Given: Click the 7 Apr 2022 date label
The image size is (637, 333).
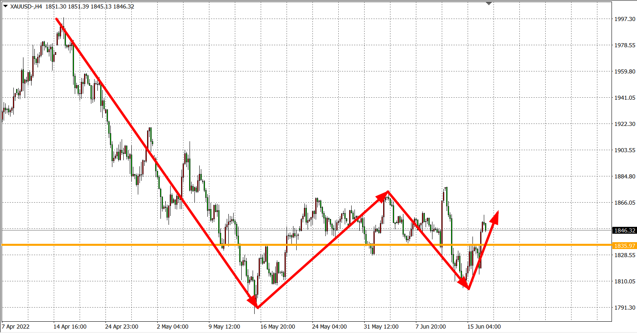Looking at the screenshot, I should [16, 327].
